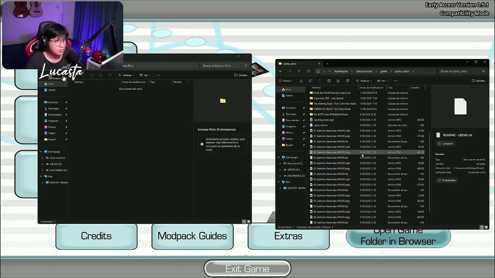Image resolution: width=495 pixels, height=278 pixels.
Task: Click the Credits button in the game menu
Action: (96, 236)
